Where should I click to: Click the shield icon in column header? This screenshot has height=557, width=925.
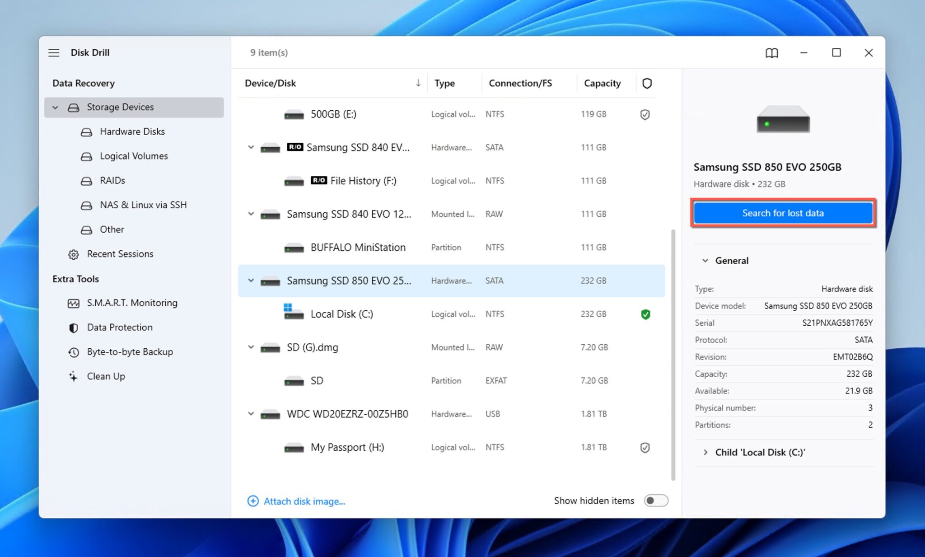click(647, 83)
